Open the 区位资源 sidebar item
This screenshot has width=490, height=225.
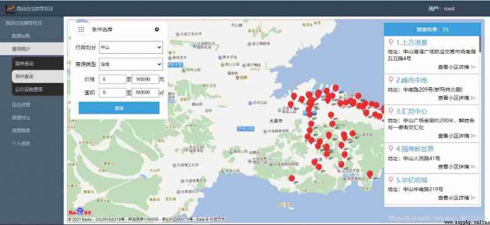point(21,105)
